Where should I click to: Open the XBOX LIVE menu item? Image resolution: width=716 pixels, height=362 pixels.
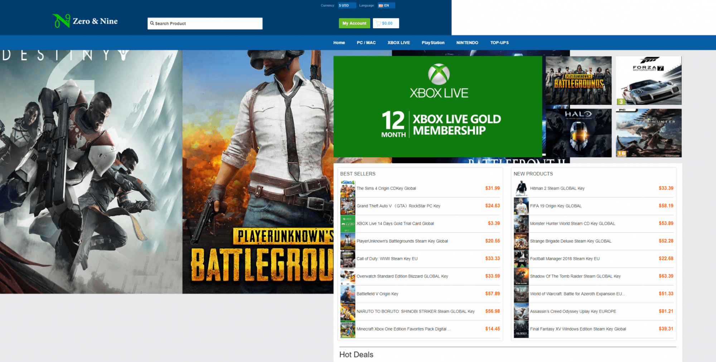point(399,43)
